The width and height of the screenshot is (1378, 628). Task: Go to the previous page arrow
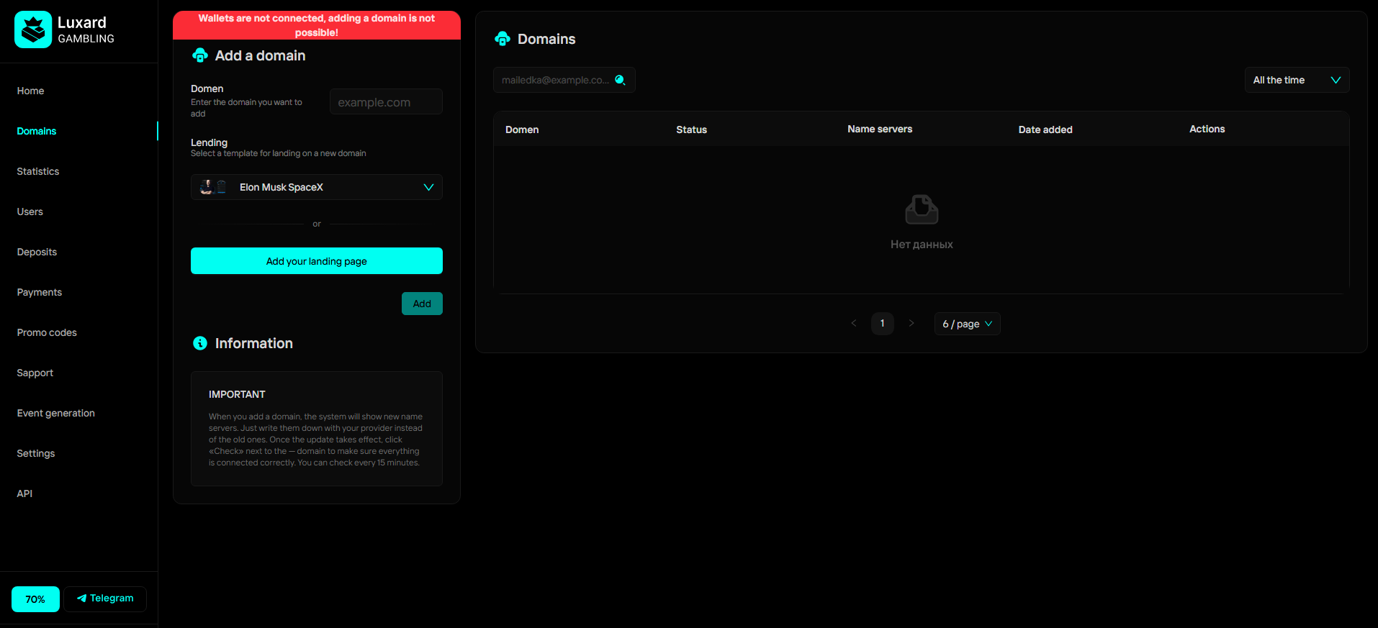coord(854,323)
